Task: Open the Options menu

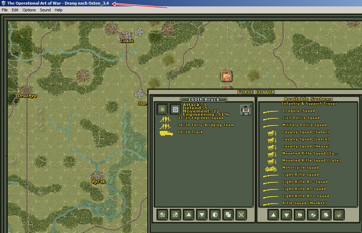Action: coord(29,10)
